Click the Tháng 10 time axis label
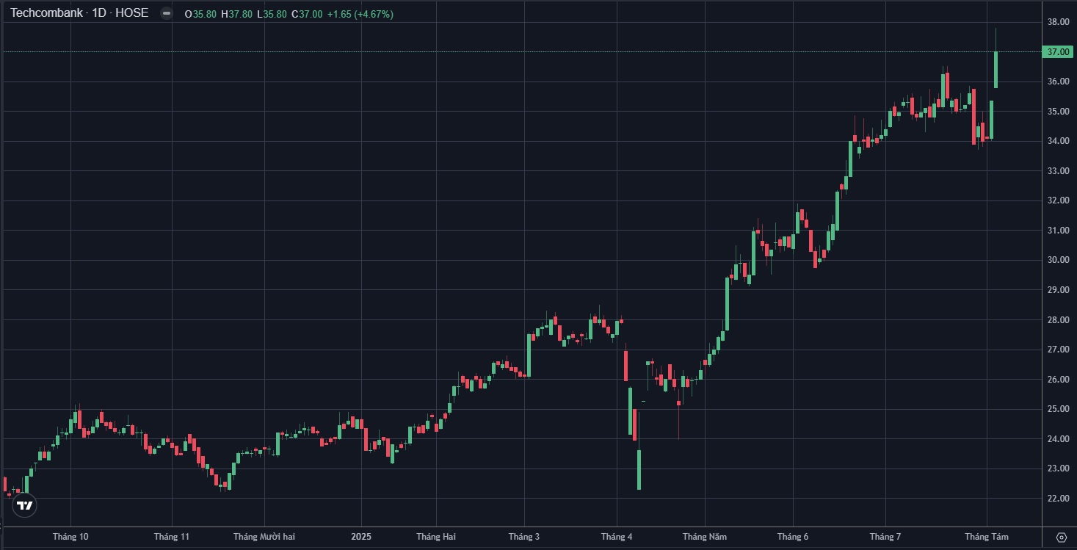Screen dimensions: 1077x550 pyautogui.click(x=70, y=537)
